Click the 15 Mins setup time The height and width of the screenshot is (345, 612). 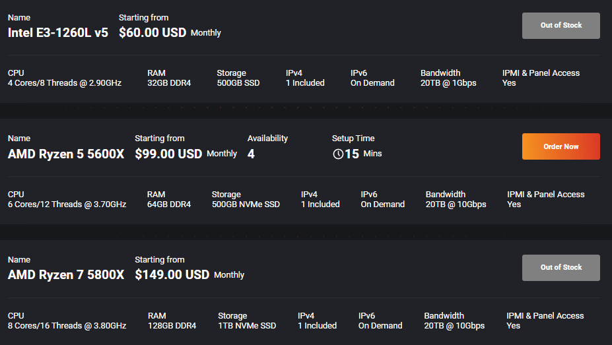pos(363,154)
